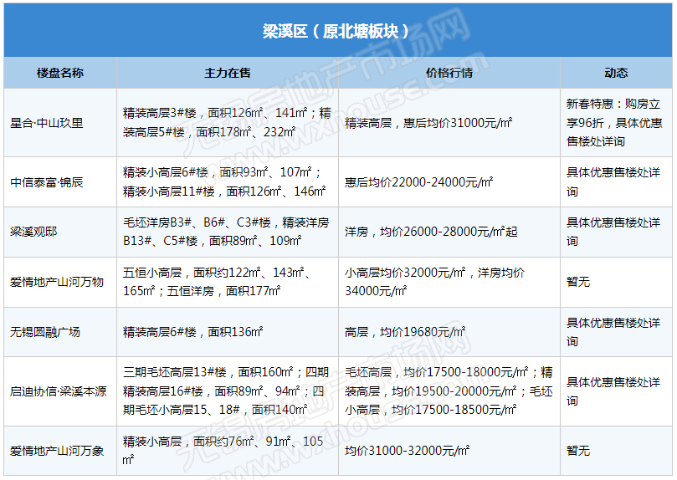Click the 新春特惠 promotion cell for 星合·中山玖里

tap(614, 123)
